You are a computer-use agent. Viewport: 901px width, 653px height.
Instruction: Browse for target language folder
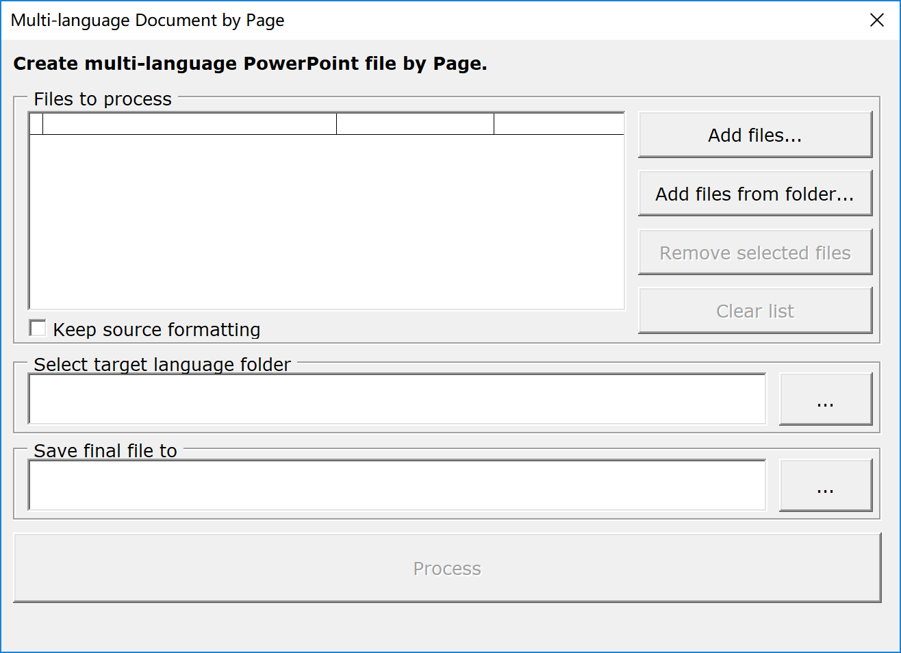click(826, 399)
